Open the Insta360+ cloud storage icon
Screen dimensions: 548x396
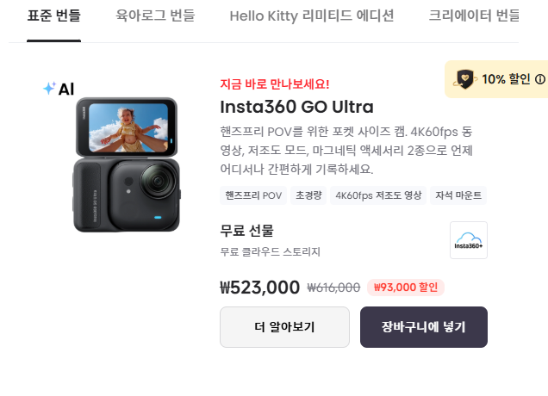tap(469, 240)
